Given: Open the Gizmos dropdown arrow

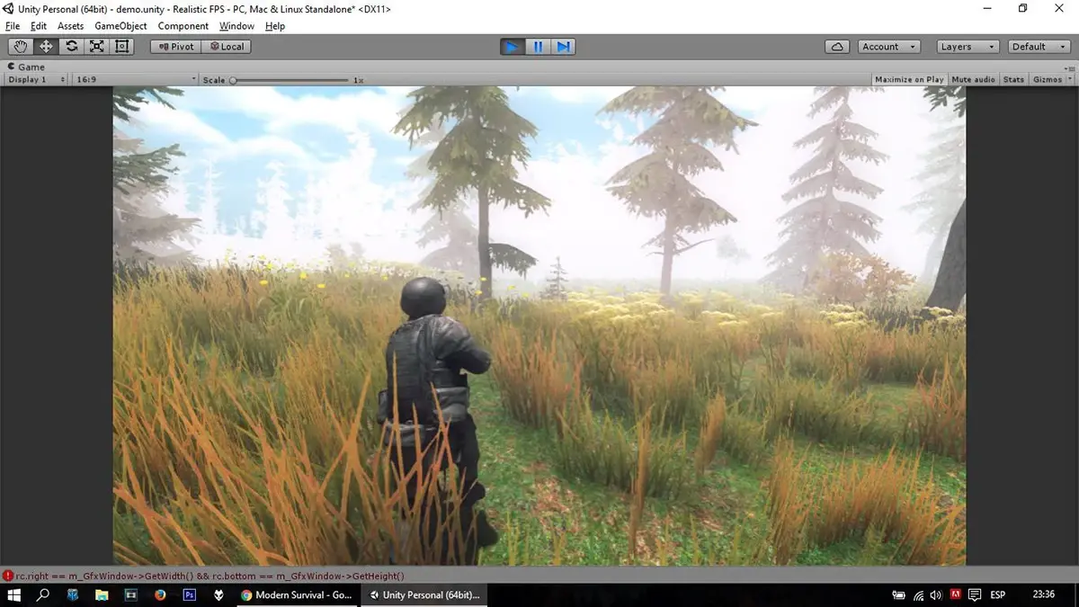Looking at the screenshot, I should click(x=1069, y=80).
